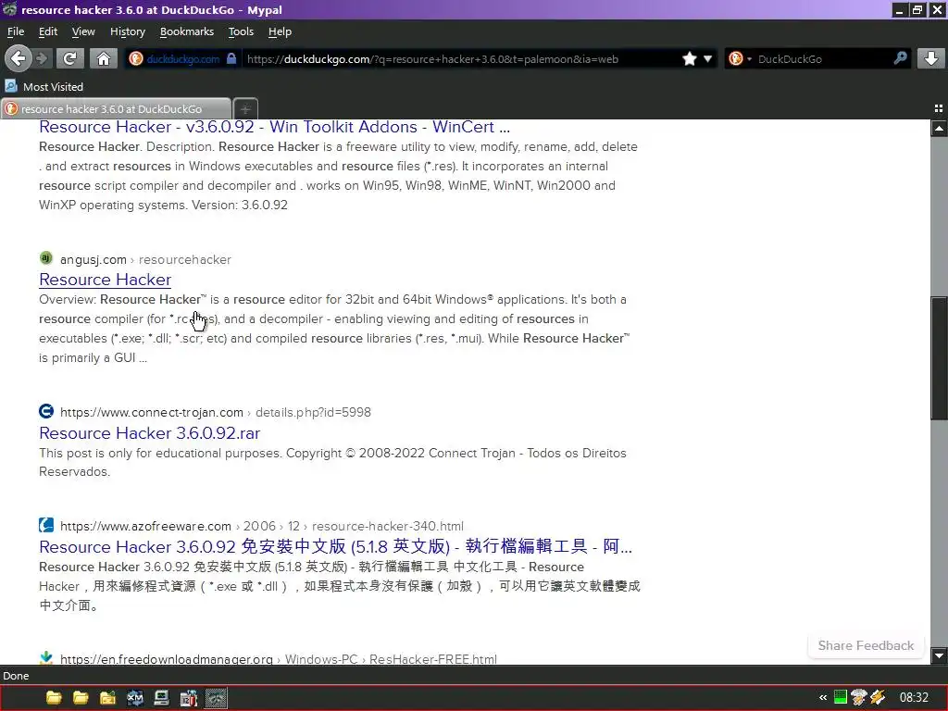Show the padlock connection security info
The image size is (948, 711).
pos(231,58)
